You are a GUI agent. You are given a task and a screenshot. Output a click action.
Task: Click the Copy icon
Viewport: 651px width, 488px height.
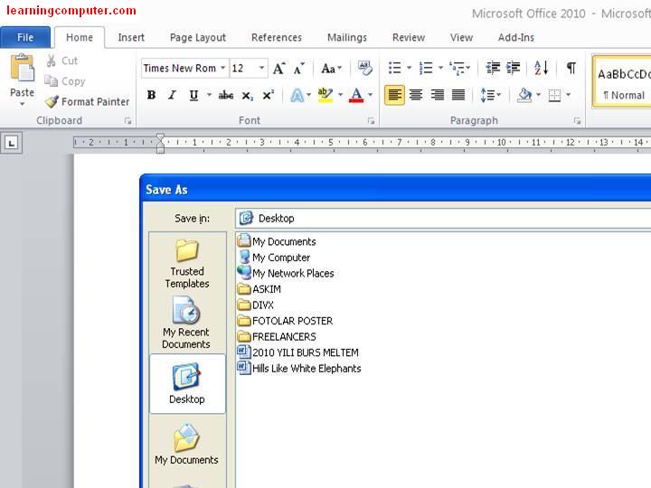(x=51, y=81)
